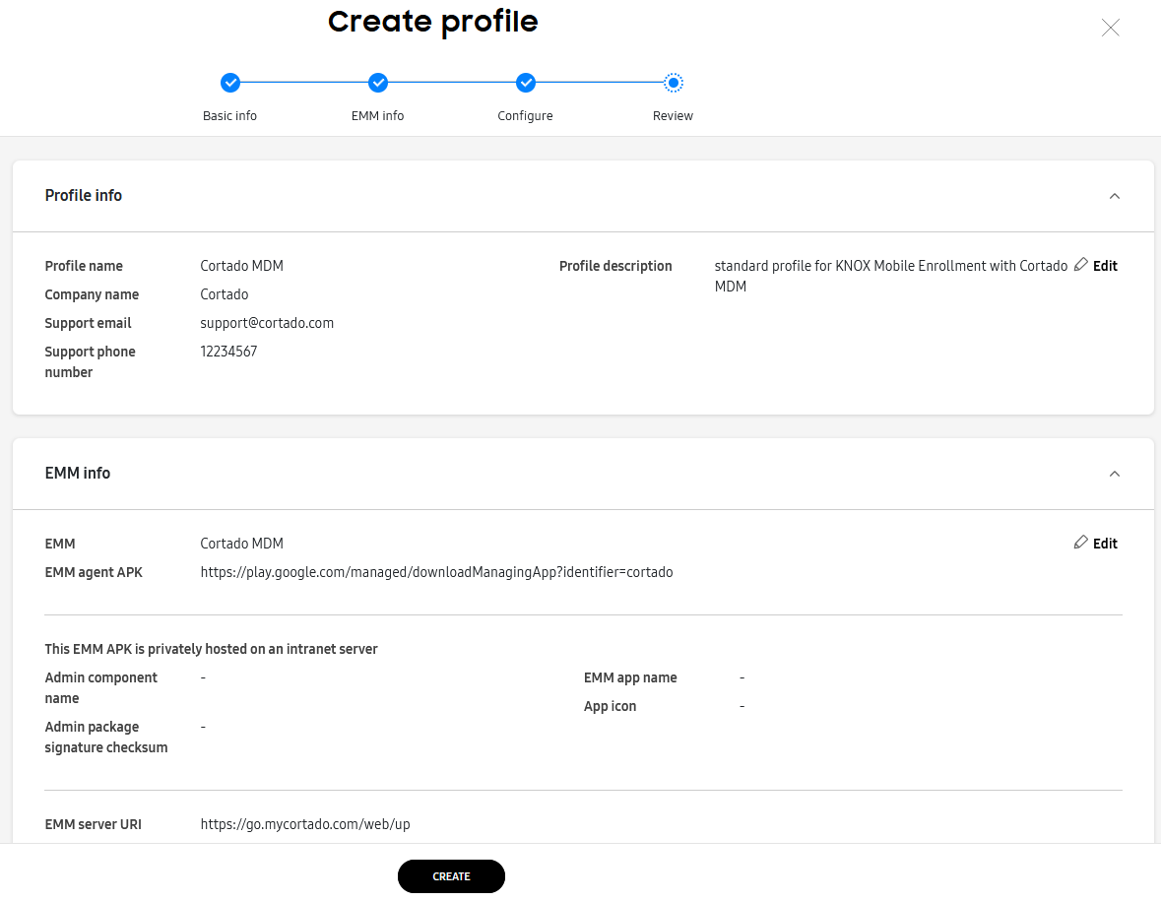Click the EMM app name label

(x=630, y=677)
